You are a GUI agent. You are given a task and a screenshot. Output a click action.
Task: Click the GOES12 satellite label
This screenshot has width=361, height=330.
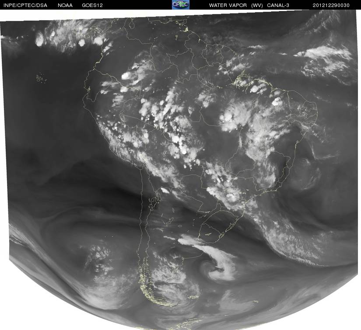(92, 5)
